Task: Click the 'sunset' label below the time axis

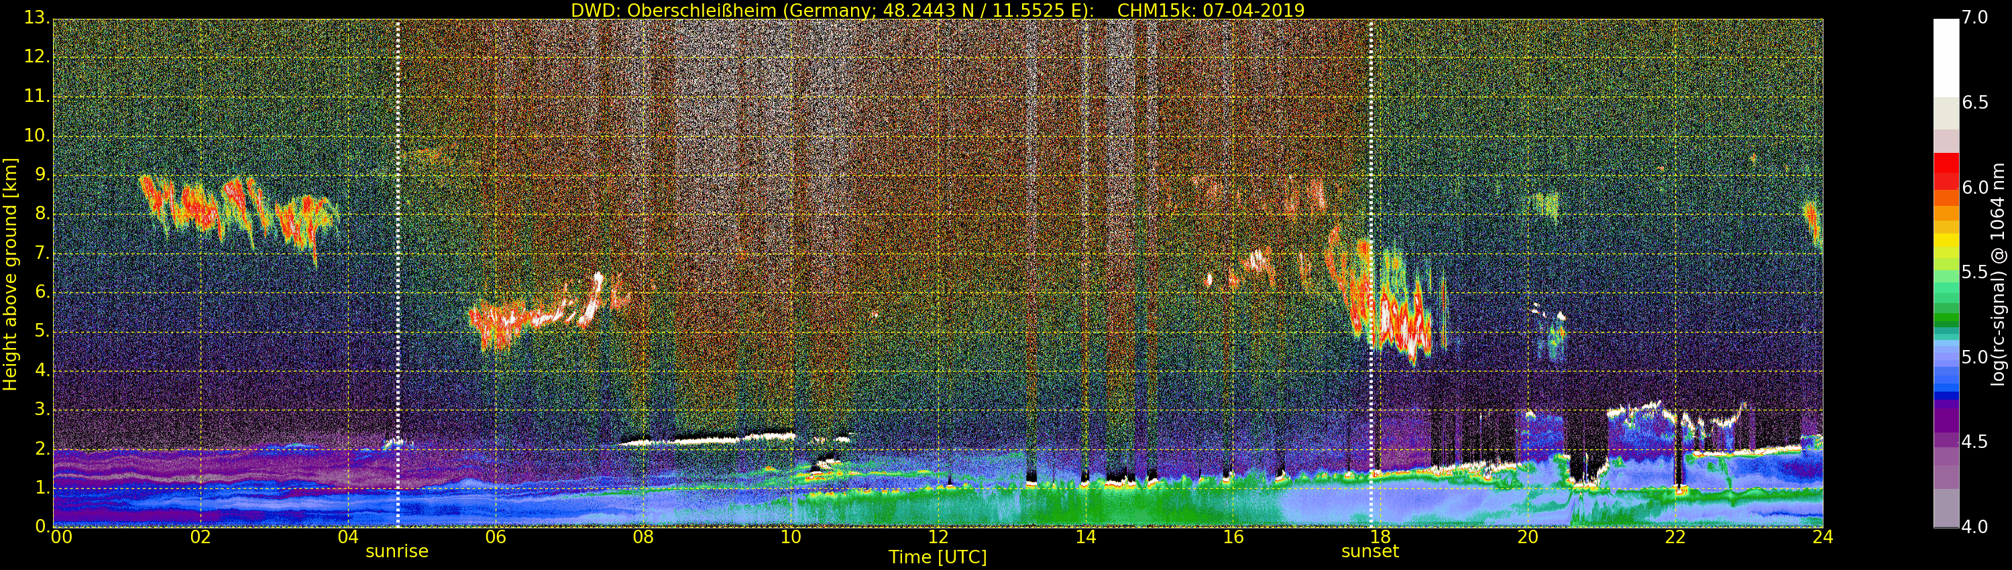Action: click(1370, 551)
